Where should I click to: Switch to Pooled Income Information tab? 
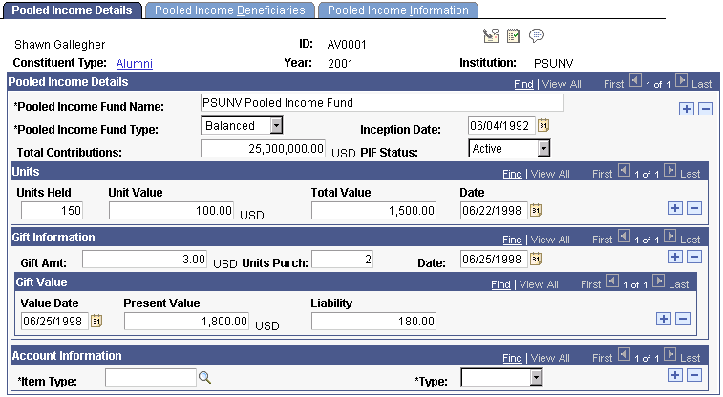(398, 10)
